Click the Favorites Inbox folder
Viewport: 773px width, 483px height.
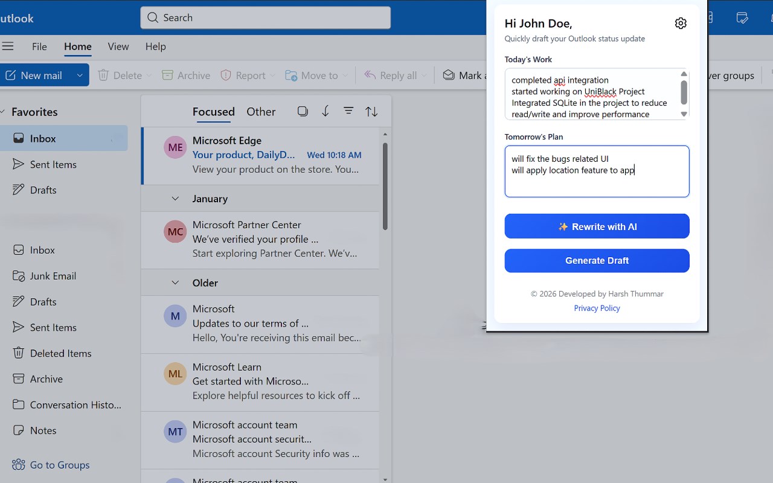click(63, 138)
